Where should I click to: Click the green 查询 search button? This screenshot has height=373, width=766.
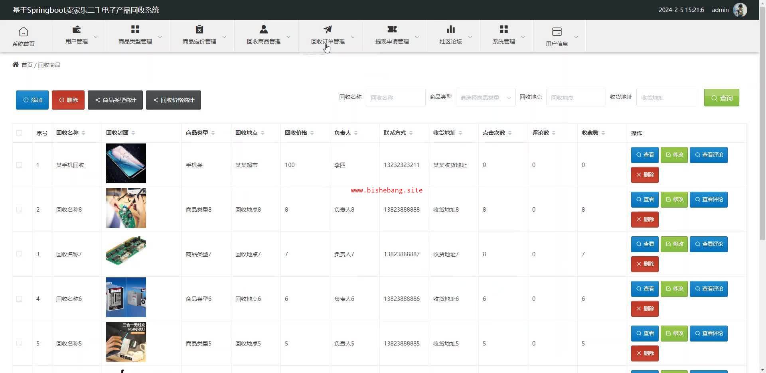tap(721, 98)
